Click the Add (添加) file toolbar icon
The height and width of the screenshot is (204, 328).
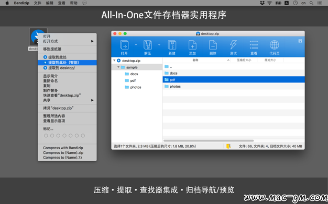pyautogui.click(x=192, y=45)
